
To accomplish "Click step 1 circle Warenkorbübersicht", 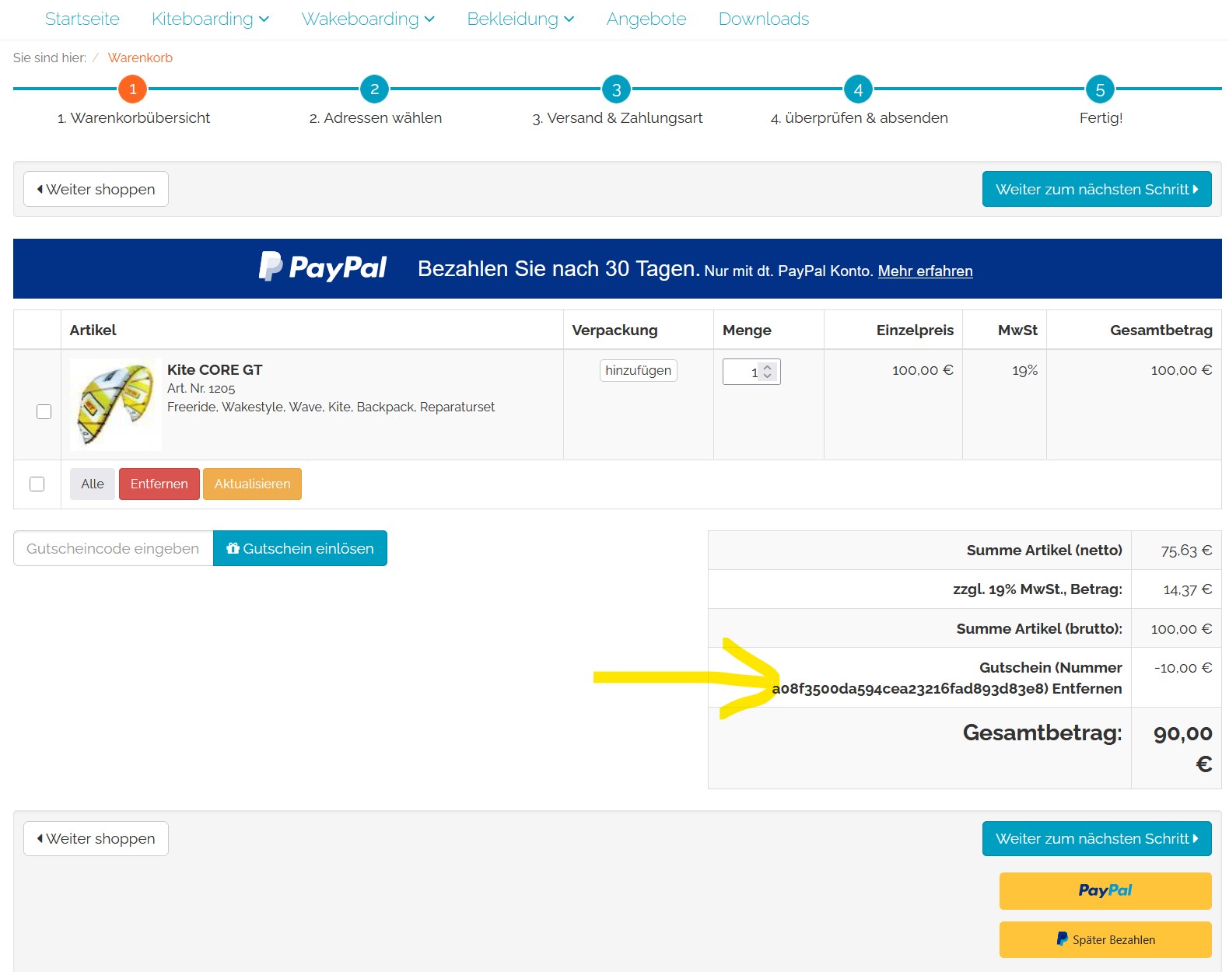I will tap(132, 89).
